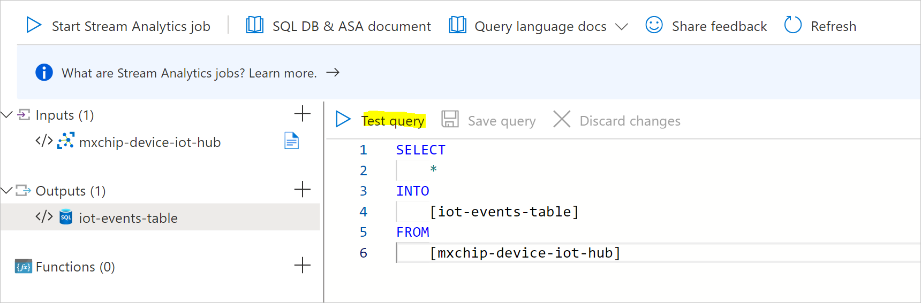Click the Start Stream Analytics job play icon
Viewport: 921px width, 303px height.
coord(34,25)
